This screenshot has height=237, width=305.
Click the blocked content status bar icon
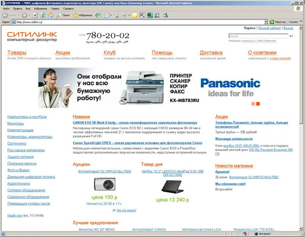pyautogui.click(x=245, y=233)
